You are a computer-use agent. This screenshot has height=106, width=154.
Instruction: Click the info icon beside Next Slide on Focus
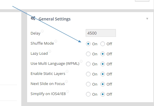point(67,82)
